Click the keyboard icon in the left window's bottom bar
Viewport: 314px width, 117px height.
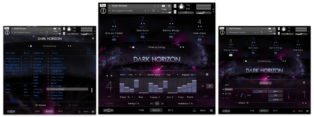79,111
